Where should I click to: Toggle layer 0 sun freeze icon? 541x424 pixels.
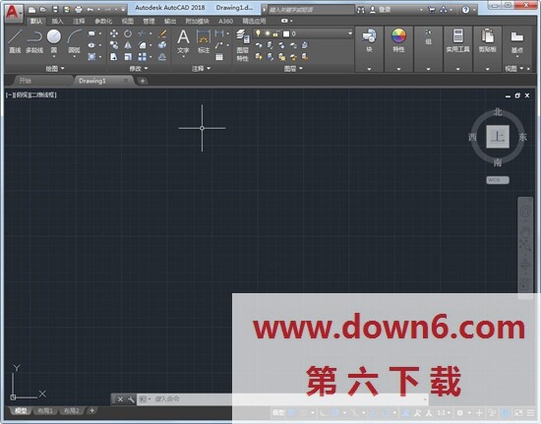pos(267,33)
